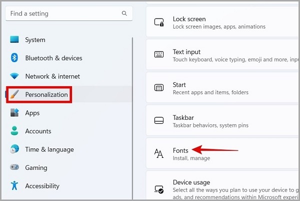This screenshot has width=300, height=201.
Task: Click the magnifier search icon
Action: coord(124,13)
